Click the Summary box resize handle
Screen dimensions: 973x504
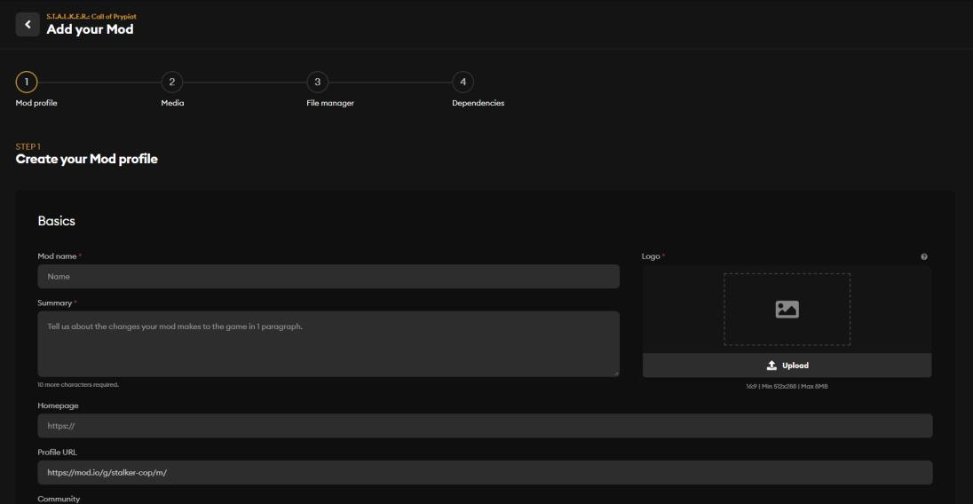click(616, 374)
